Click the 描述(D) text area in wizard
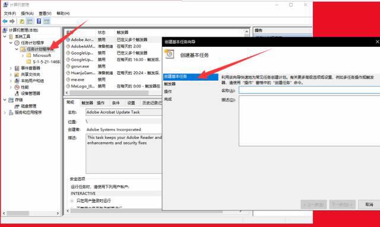The height and width of the screenshot is (227, 380). [x=309, y=121]
